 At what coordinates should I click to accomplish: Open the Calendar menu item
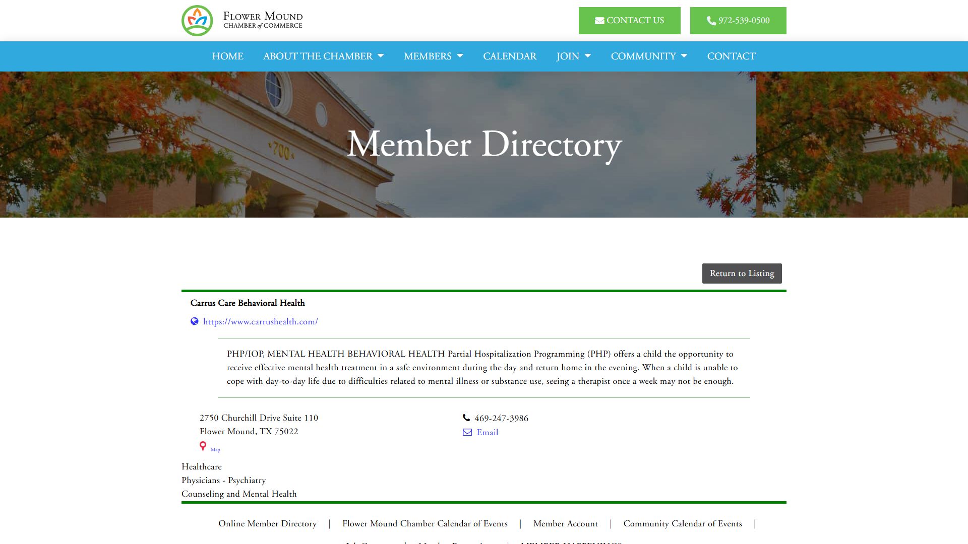510,56
